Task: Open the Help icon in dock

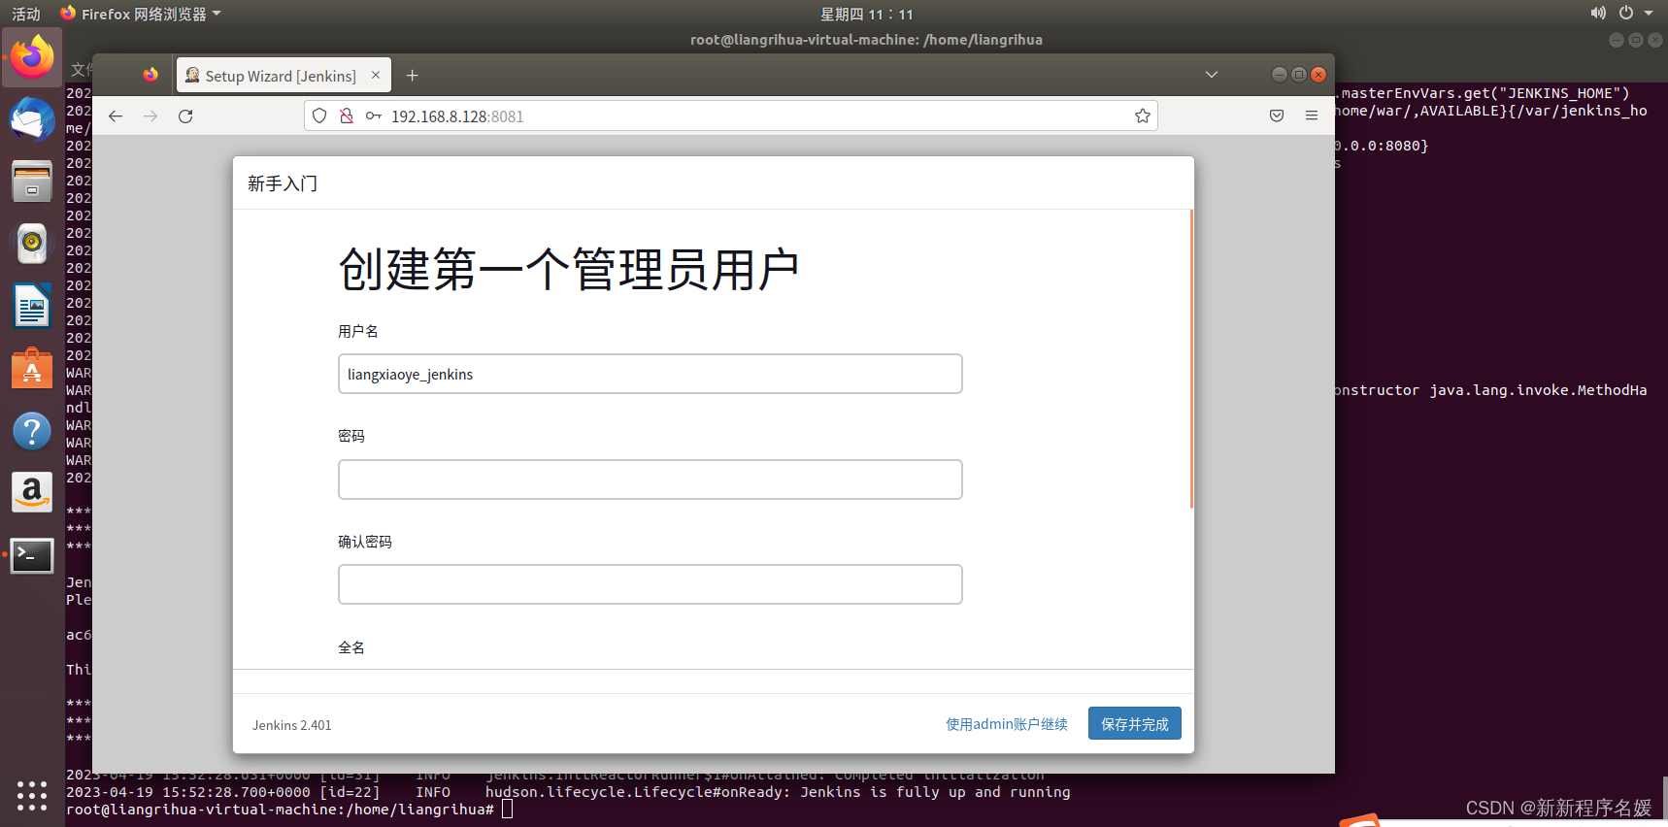Action: pos(32,431)
